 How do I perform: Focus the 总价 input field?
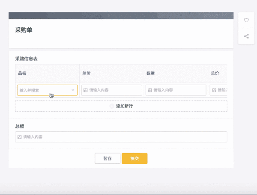tap(222, 90)
